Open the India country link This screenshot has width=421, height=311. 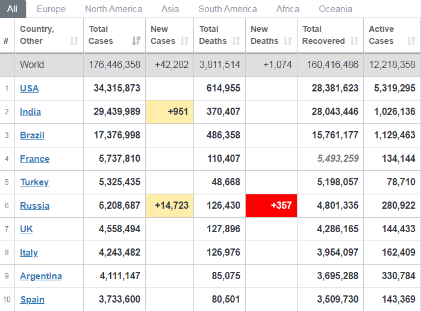pyautogui.click(x=30, y=112)
